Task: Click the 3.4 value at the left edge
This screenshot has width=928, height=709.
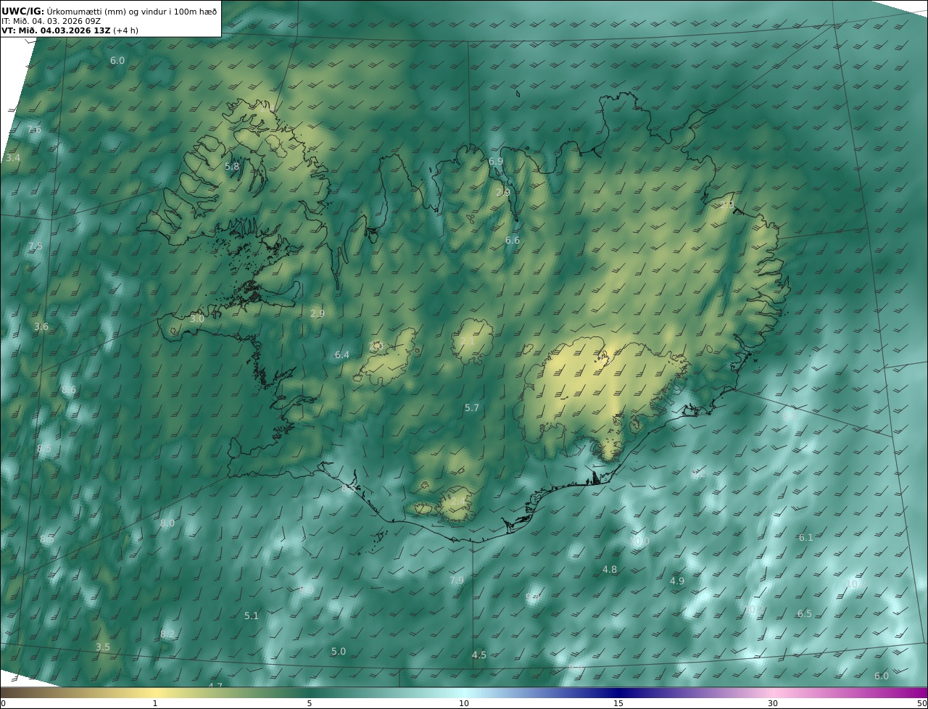Action: point(13,157)
